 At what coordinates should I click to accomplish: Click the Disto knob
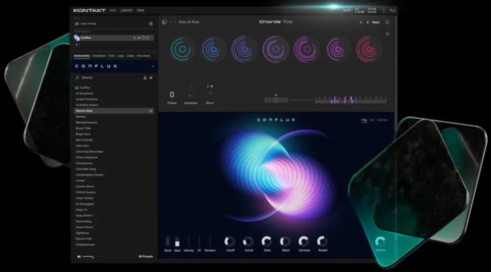tap(267, 241)
